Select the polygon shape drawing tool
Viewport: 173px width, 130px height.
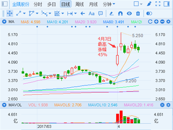coord(31,13)
